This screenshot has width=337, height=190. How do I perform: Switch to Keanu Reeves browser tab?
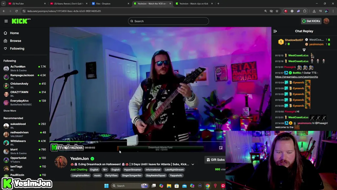tap(68, 4)
